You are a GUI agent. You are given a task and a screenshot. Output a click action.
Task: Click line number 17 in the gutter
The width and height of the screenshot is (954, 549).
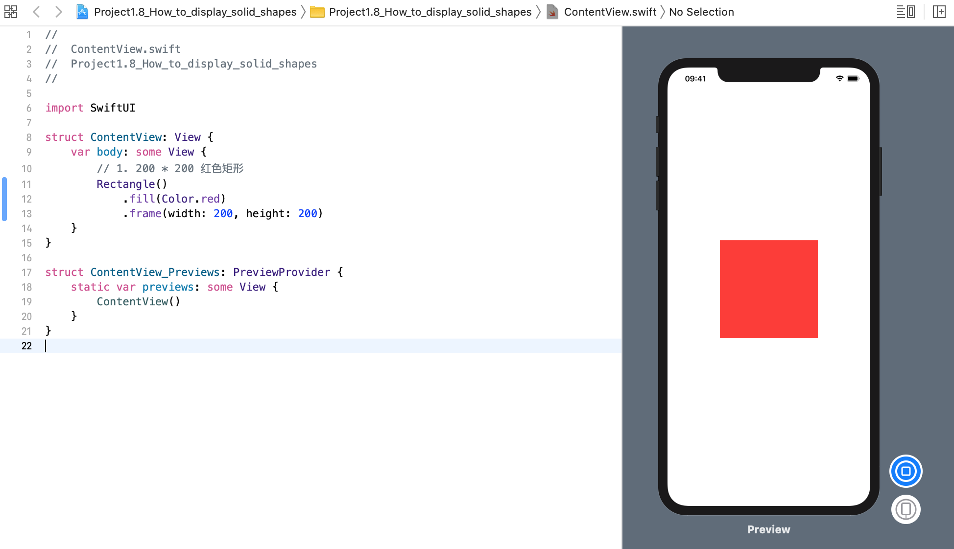pos(26,273)
